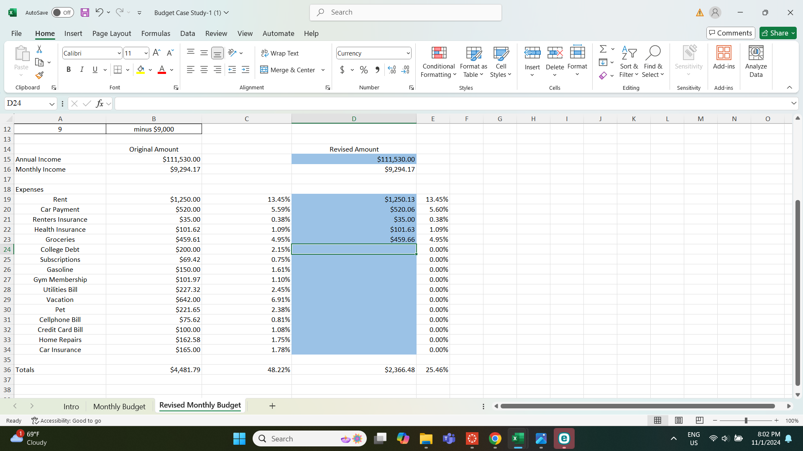This screenshot has height=451, width=803.
Task: Expand the font size dropdown
Action: pyautogui.click(x=146, y=53)
